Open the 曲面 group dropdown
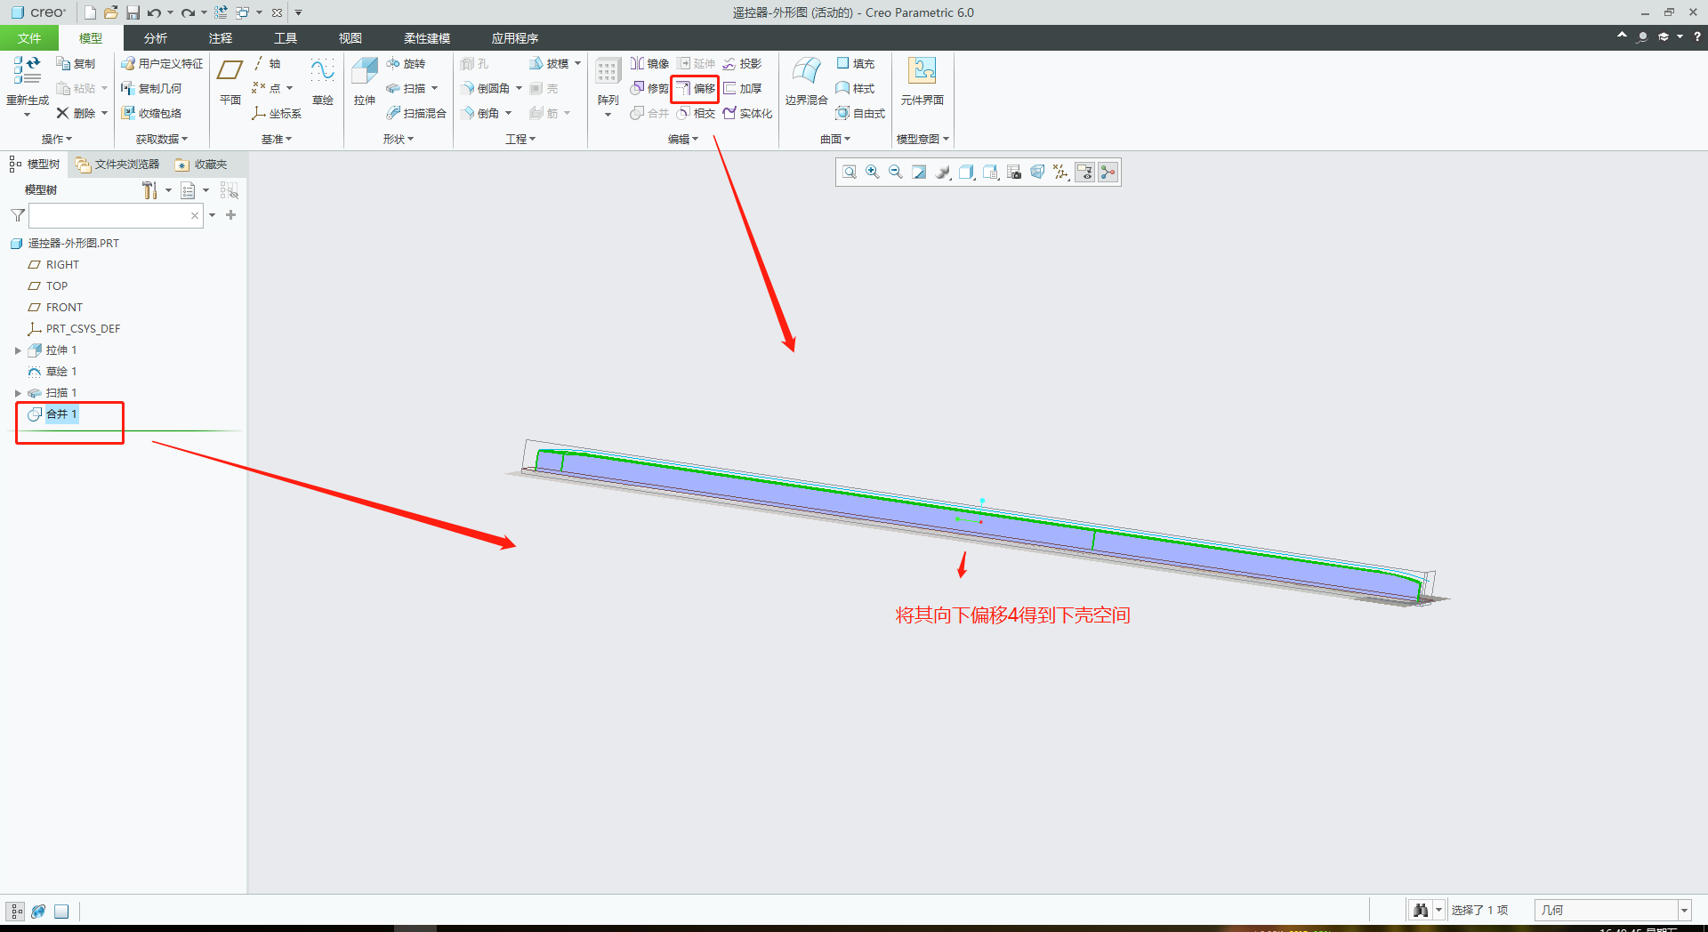This screenshot has width=1708, height=932. pyautogui.click(x=835, y=139)
